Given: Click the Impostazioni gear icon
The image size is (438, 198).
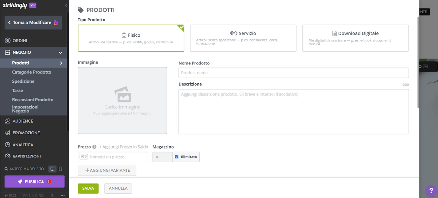Looking at the screenshot, I should [7, 156].
